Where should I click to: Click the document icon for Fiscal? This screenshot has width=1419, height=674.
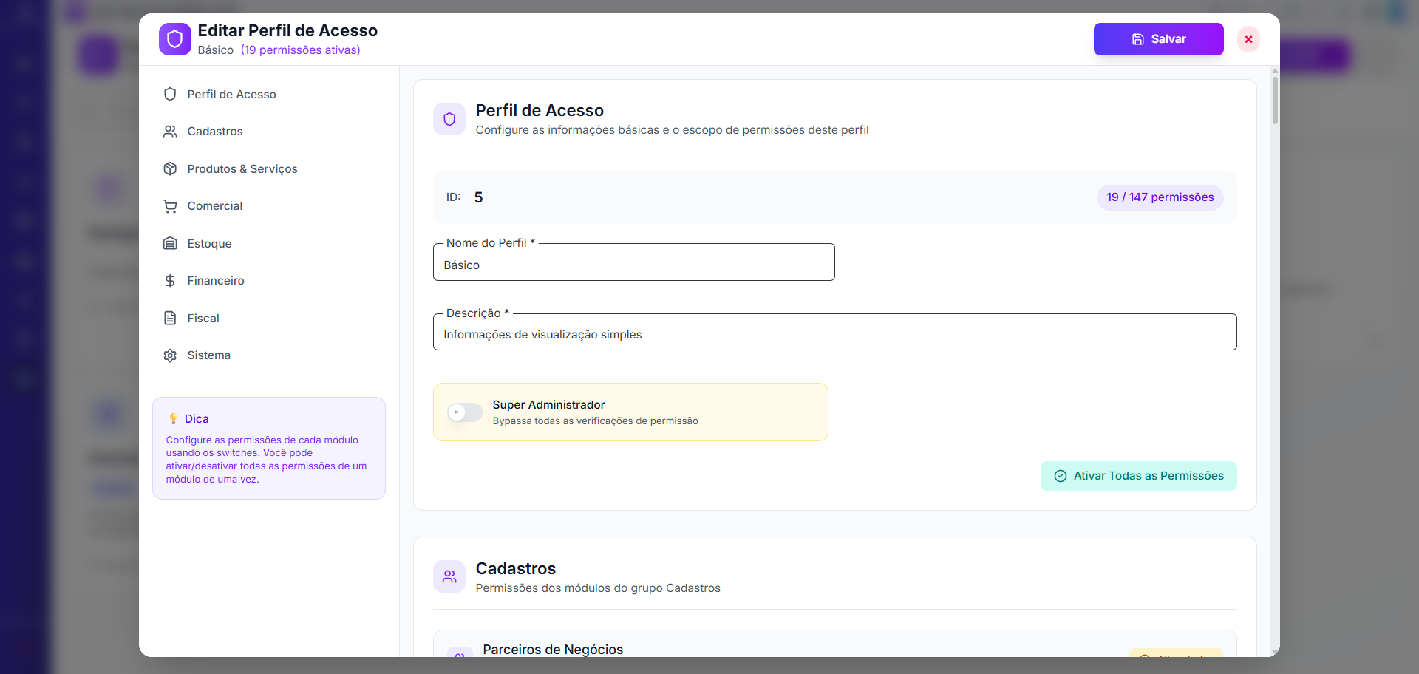point(170,318)
